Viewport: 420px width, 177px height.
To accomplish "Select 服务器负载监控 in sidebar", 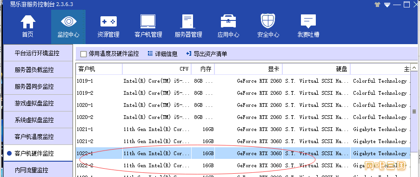I will pyautogui.click(x=38, y=70).
